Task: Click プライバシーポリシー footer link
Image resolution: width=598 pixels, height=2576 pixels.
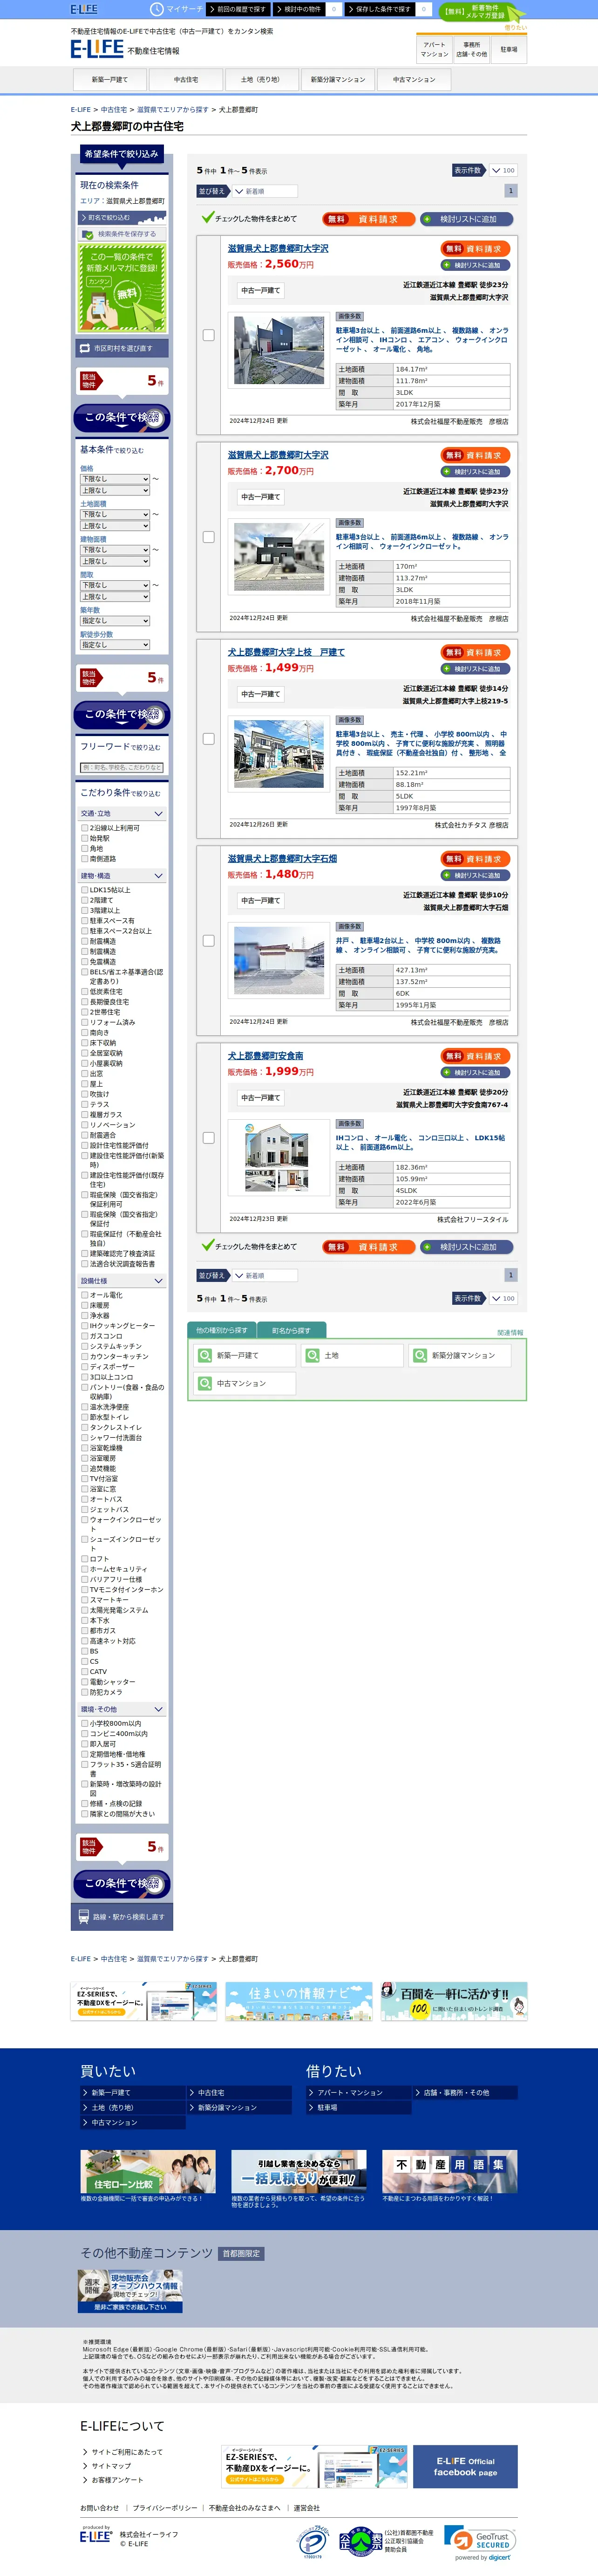Action: [165, 2508]
